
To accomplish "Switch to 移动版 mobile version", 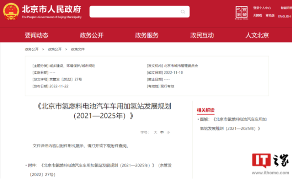I will click(x=270, y=15).
